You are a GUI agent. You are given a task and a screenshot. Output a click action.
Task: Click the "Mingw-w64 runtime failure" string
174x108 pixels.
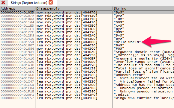(144, 98)
